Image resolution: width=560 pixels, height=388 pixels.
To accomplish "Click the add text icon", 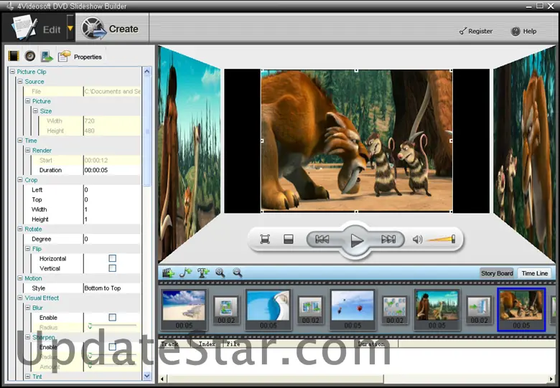I will pos(203,273).
